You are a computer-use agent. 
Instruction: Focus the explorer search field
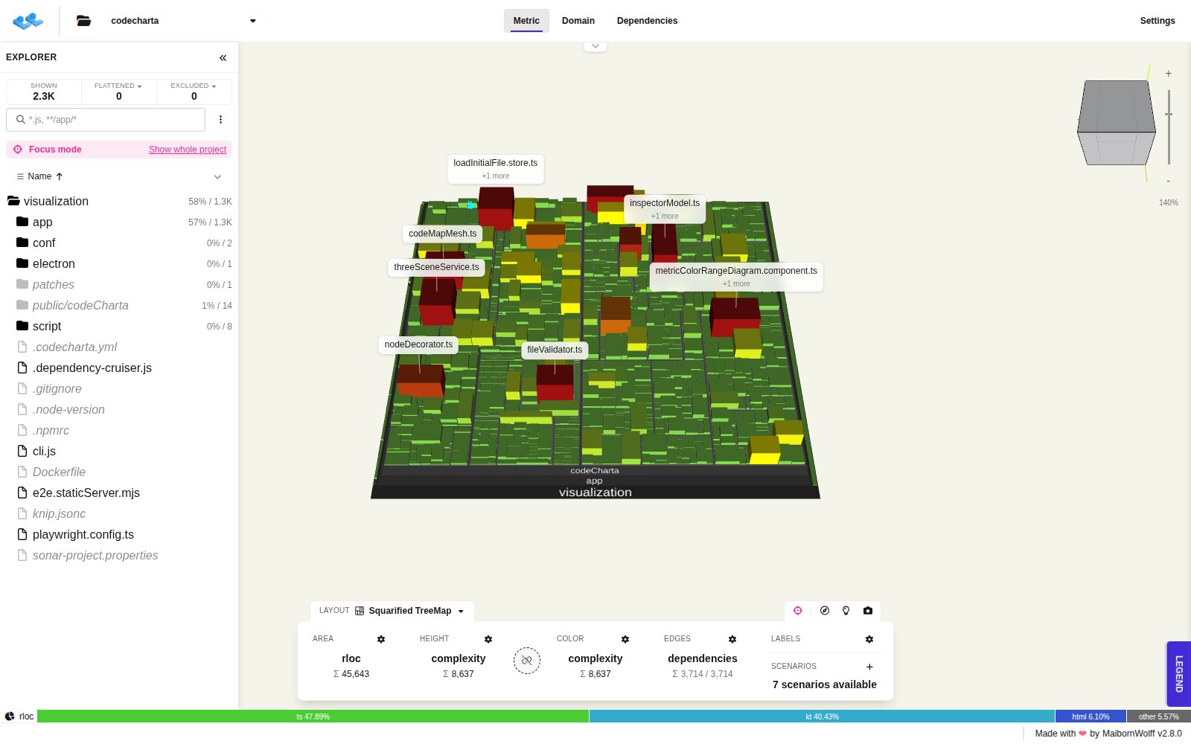tap(106, 120)
